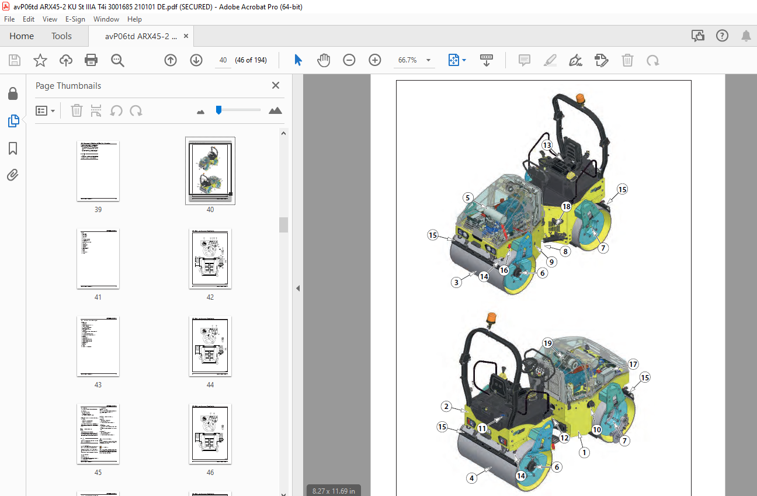
Task: Select the highlight text tool
Action: point(550,60)
